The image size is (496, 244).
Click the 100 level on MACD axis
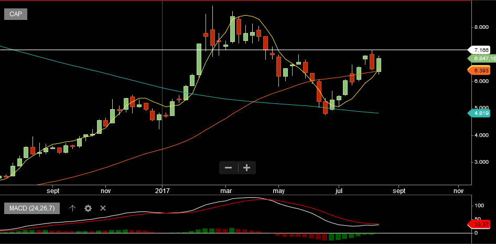click(x=480, y=205)
